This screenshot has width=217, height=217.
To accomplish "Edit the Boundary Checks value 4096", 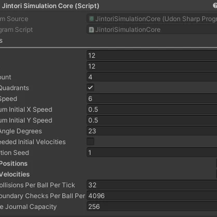I will pos(152,196).
